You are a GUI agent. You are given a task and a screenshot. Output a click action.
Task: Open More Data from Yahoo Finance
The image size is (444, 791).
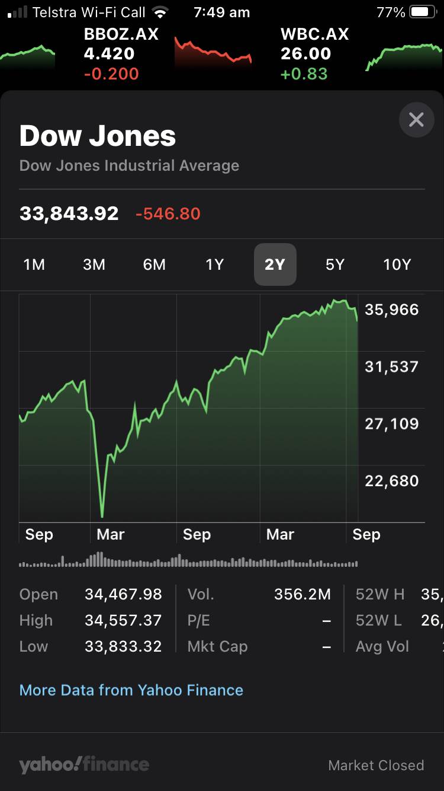click(131, 690)
